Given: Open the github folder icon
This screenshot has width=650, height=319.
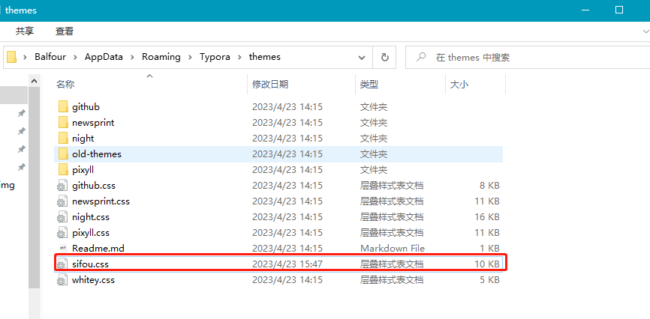Looking at the screenshot, I should pyautogui.click(x=63, y=107).
